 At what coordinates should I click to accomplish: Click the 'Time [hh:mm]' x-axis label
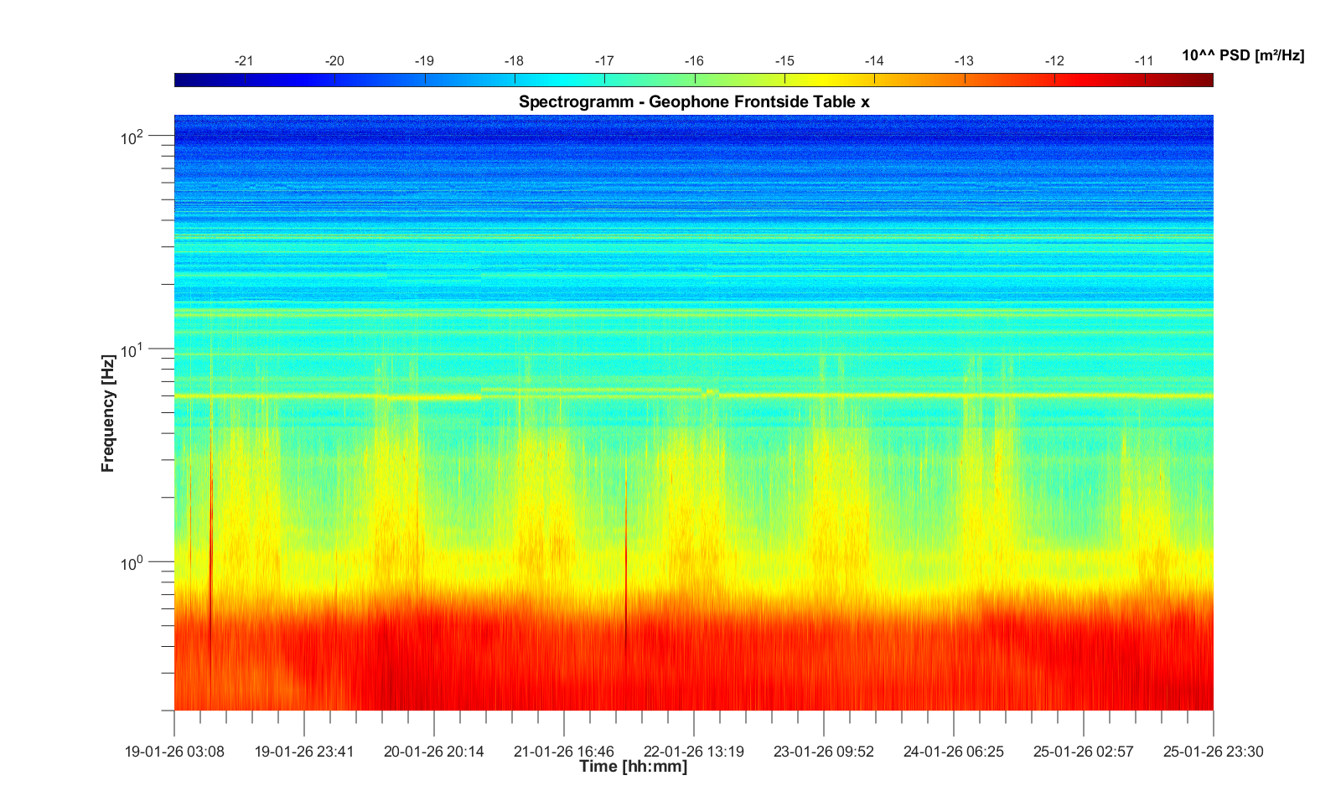pos(633,767)
